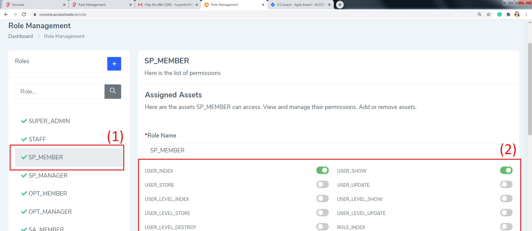Image resolution: width=532 pixels, height=231 pixels.
Task: Go to Dashboard breadcrumb link
Action: pos(21,36)
